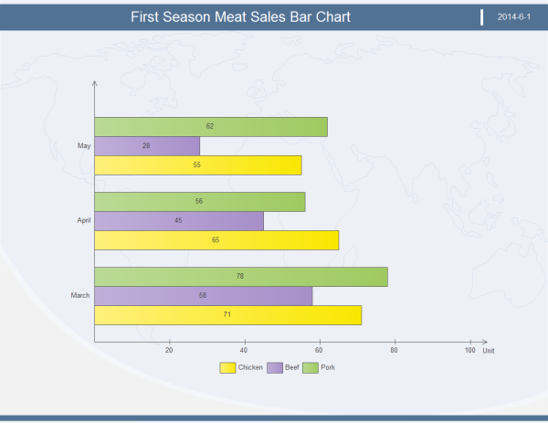This screenshot has height=423, width=548.
Task: Pick the March Beef bar labeled 58
Action: 204,296
